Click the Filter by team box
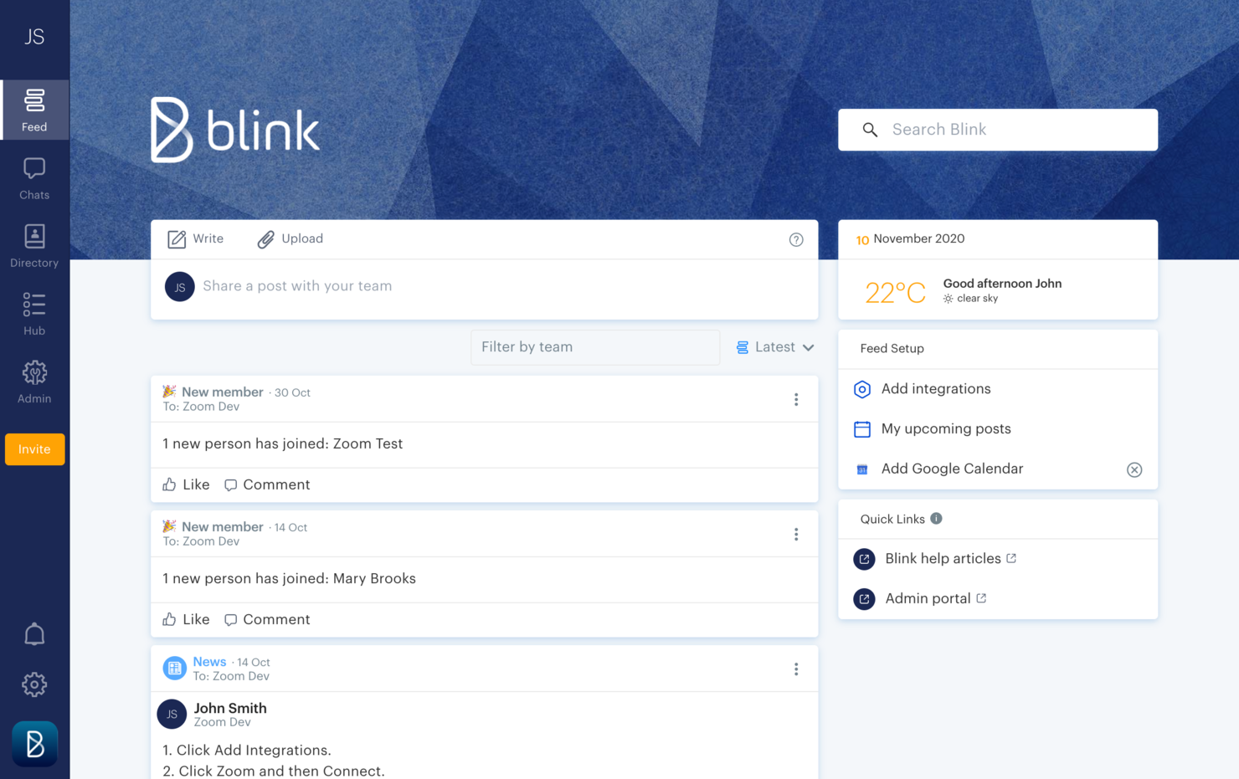1239x779 pixels. click(x=595, y=347)
